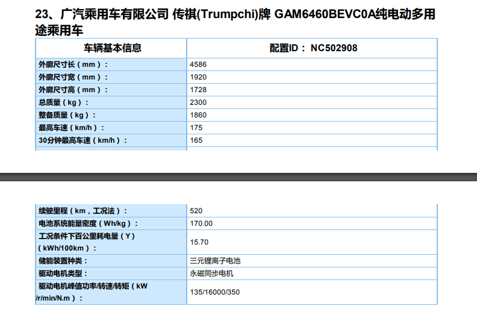Image resolution: width=477 pixels, height=312 pixels.
Task: Click the 三元锂离子电池 value
Action: point(215,261)
